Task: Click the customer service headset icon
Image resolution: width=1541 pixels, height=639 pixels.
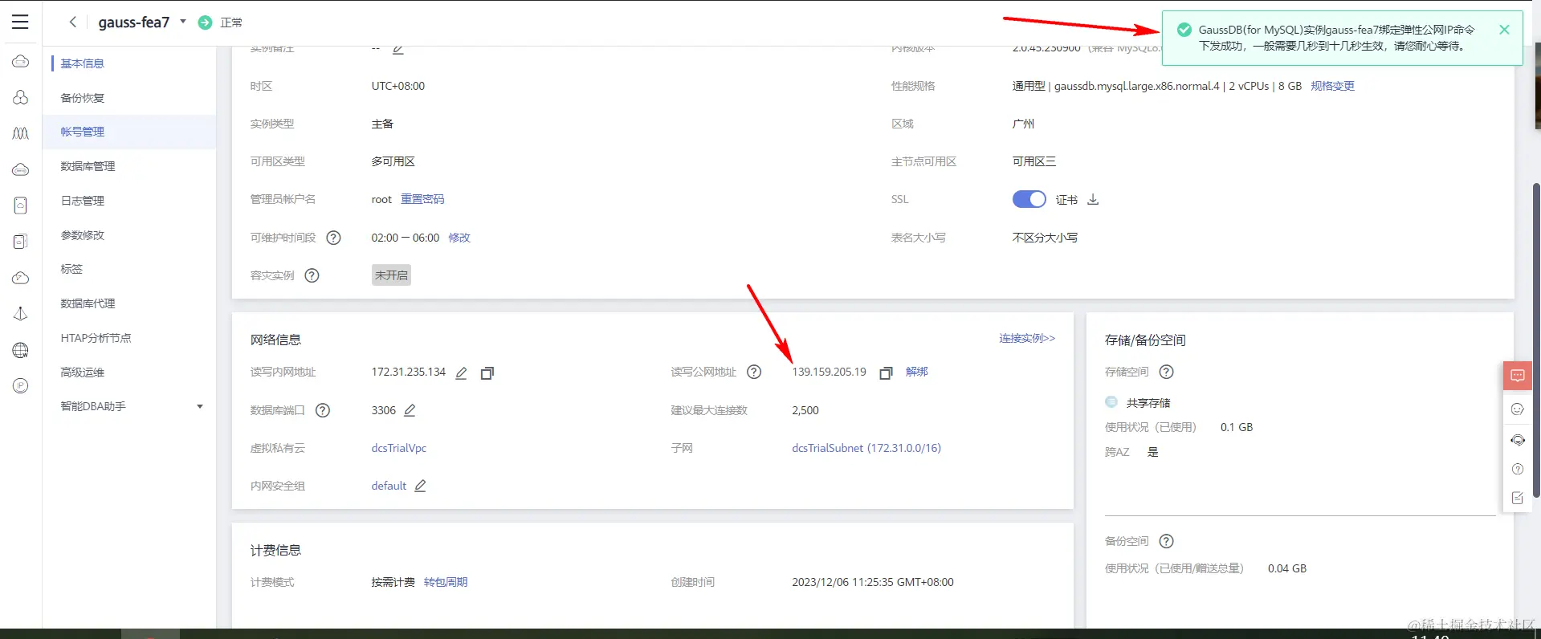Action: click(1518, 440)
